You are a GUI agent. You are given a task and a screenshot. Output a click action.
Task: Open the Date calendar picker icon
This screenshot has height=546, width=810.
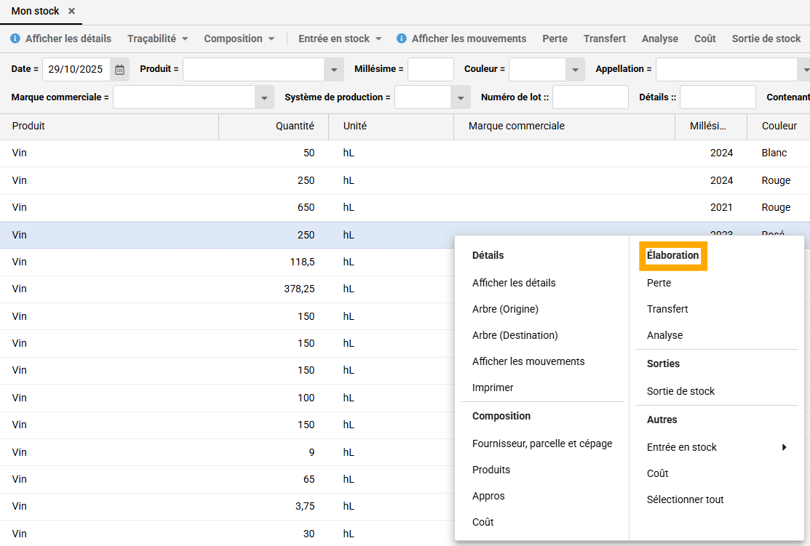coord(120,70)
